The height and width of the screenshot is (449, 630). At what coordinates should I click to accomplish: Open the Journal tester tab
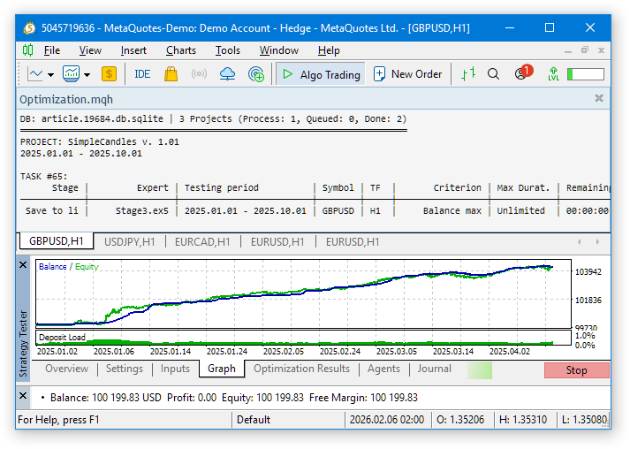tap(435, 369)
